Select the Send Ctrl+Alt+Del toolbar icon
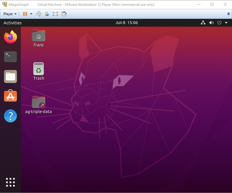The height and width of the screenshot is (193, 232). pyautogui.click(x=38, y=14)
